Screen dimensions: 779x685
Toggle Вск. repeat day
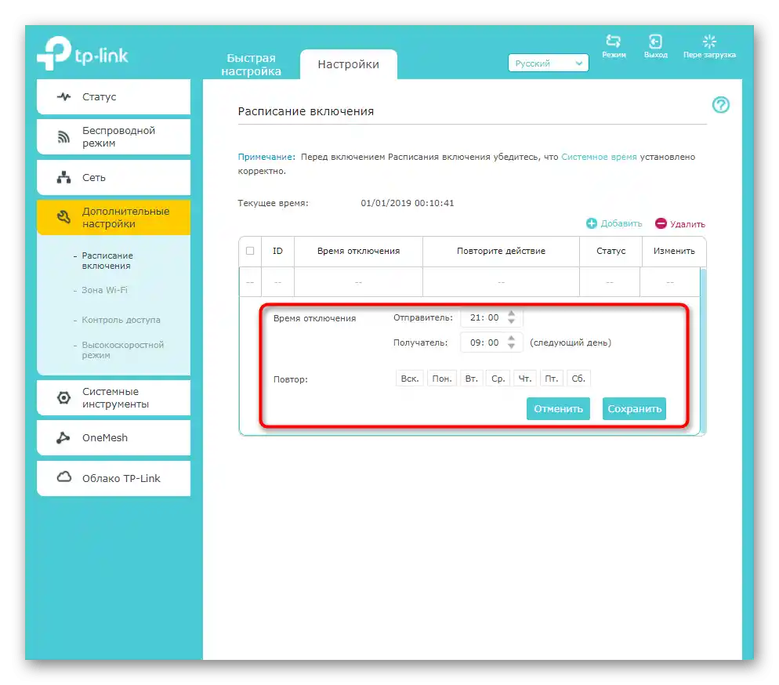click(x=410, y=379)
